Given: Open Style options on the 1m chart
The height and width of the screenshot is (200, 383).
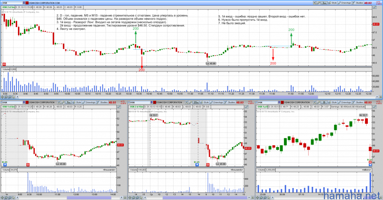Looking at the screenshot, I should [333, 3].
